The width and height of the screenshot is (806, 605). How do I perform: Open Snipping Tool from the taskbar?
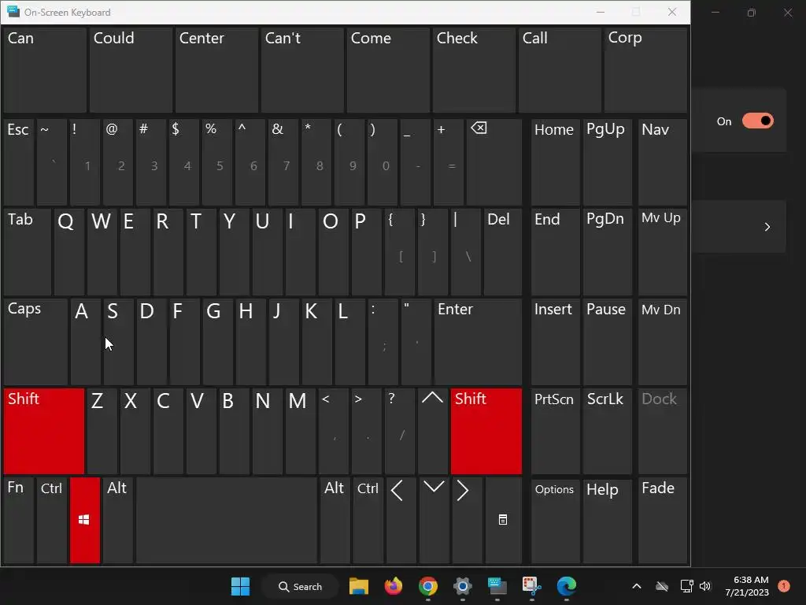pyautogui.click(x=531, y=586)
